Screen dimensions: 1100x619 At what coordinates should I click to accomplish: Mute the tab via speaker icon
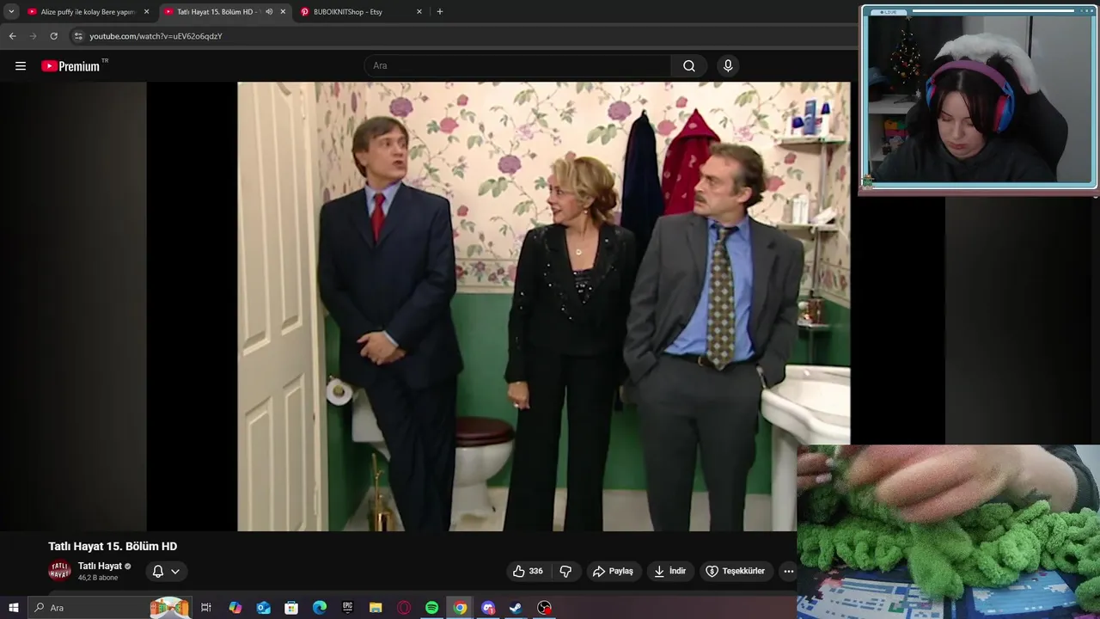point(269,12)
